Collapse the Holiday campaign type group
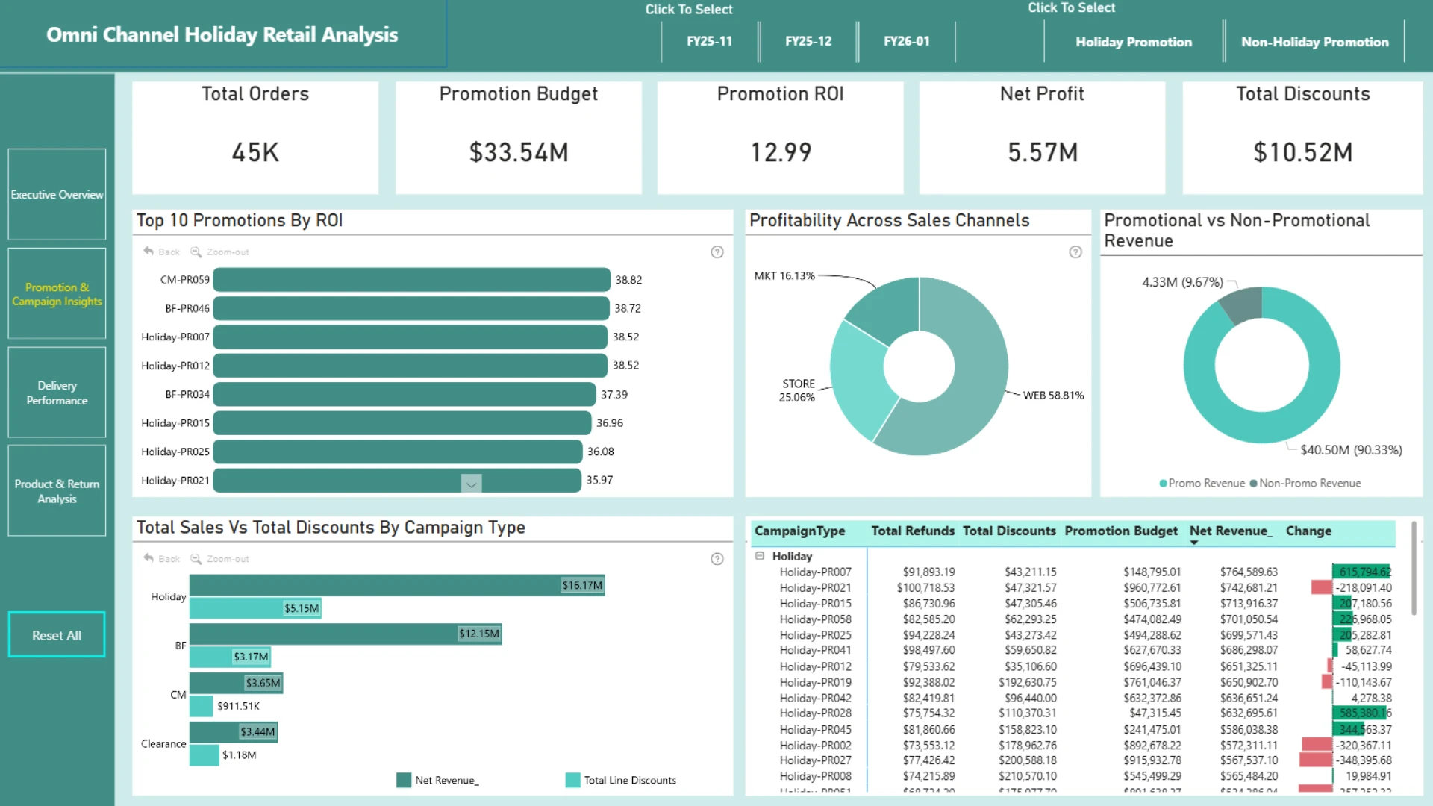Screen dimensions: 1433x806 coord(760,556)
